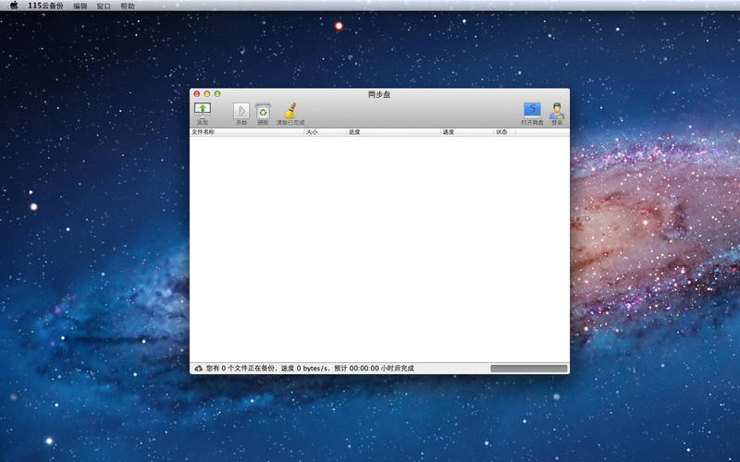This screenshot has width=740, height=462.
Task: Open the 打开网盘 net disk icon
Action: click(x=532, y=110)
